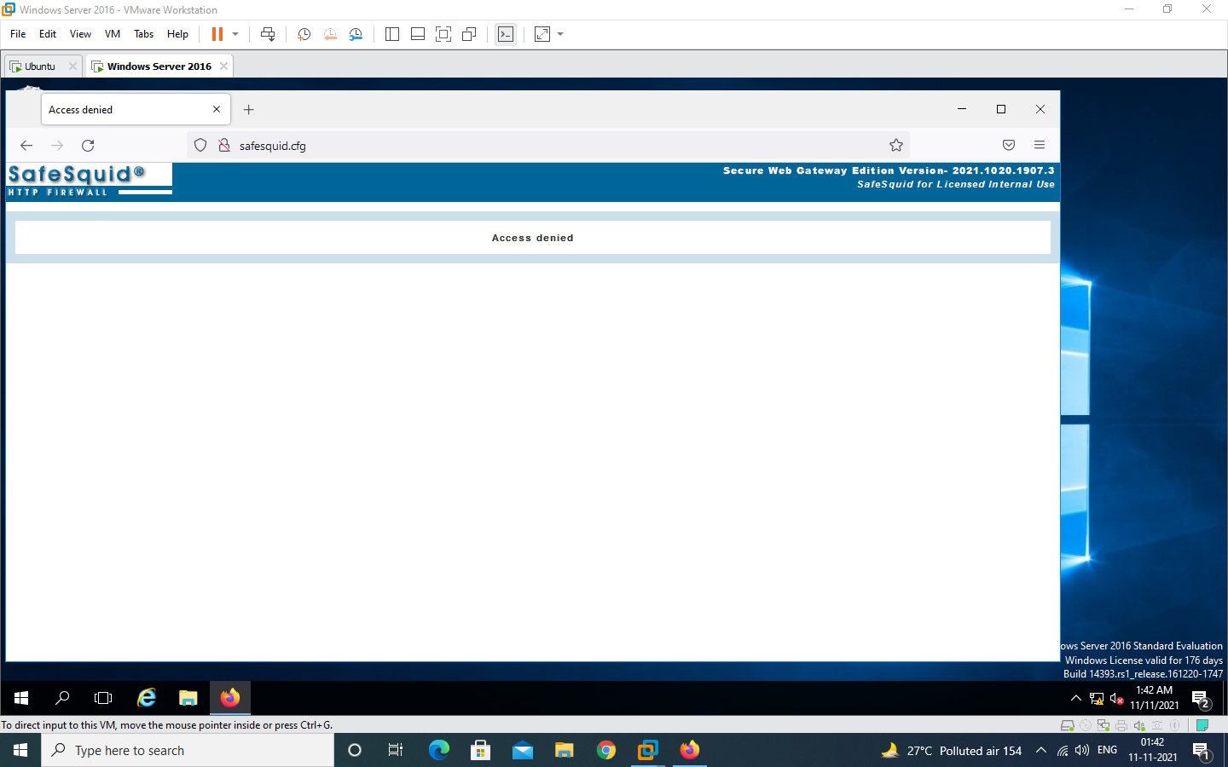Image resolution: width=1228 pixels, height=767 pixels.
Task: Bookmark this page with the star
Action: [896, 146]
